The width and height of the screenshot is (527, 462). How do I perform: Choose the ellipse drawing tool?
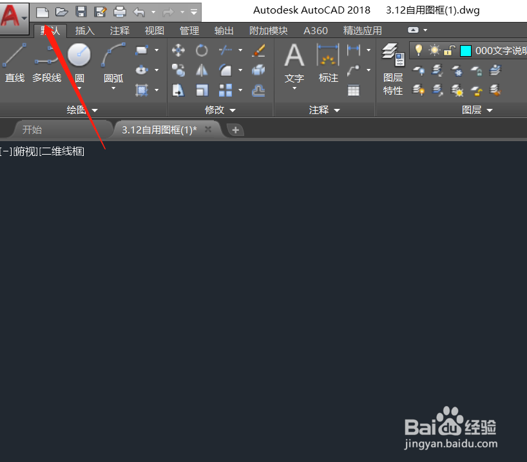[142, 70]
